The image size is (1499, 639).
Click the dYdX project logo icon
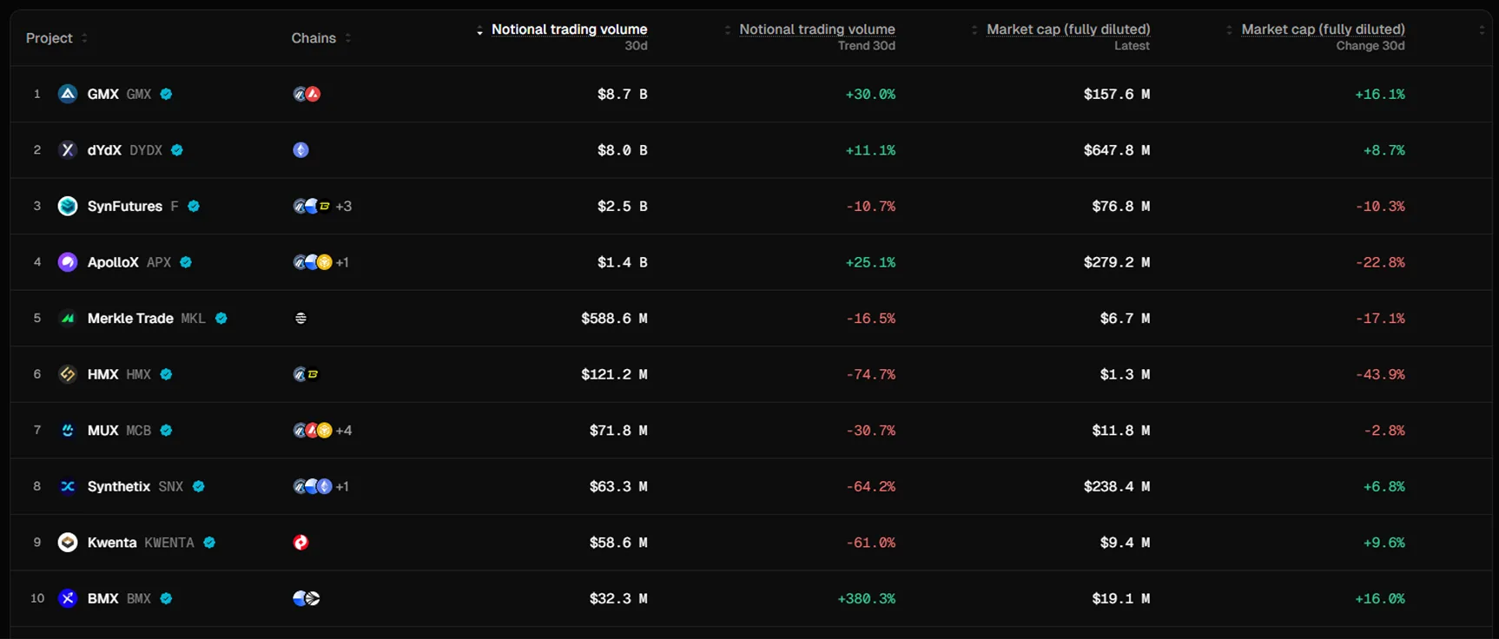(68, 150)
